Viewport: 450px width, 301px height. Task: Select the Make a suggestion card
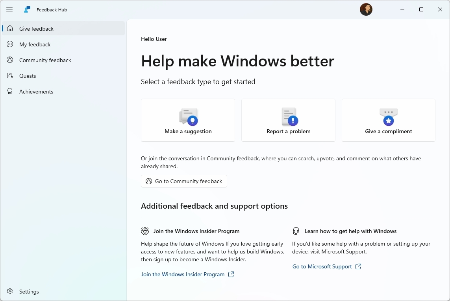[188, 120]
